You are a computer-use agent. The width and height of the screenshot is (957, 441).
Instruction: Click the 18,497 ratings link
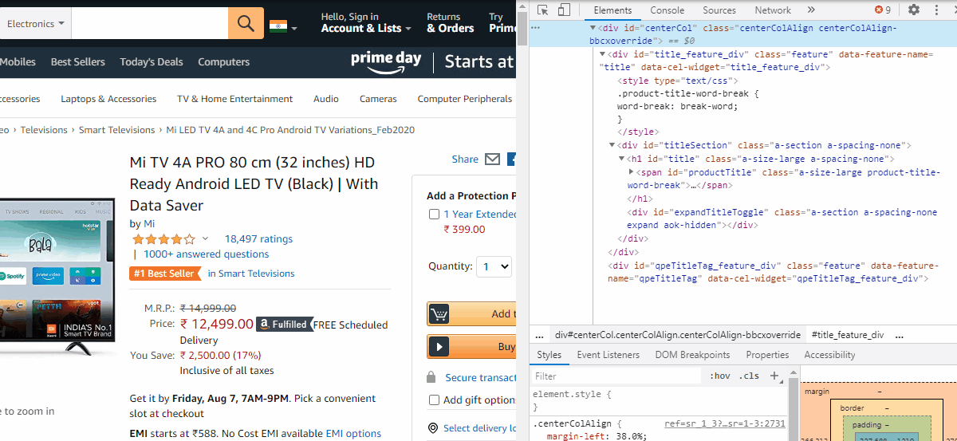click(258, 238)
